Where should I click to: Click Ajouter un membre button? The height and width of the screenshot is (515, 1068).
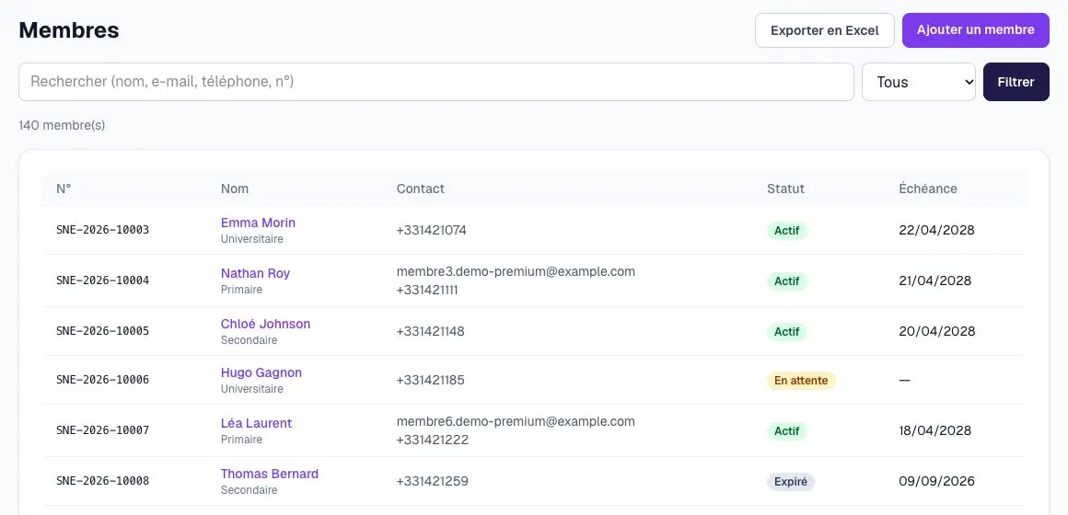975,30
